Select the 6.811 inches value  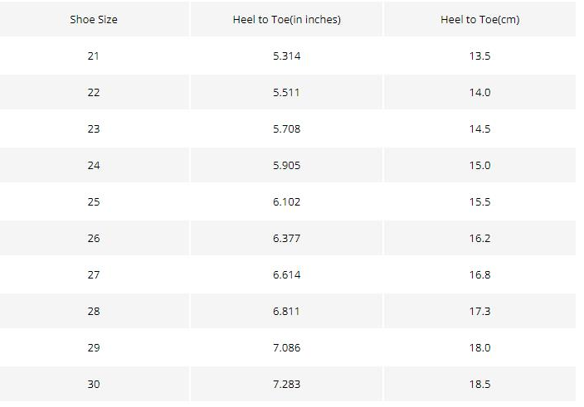click(x=286, y=311)
